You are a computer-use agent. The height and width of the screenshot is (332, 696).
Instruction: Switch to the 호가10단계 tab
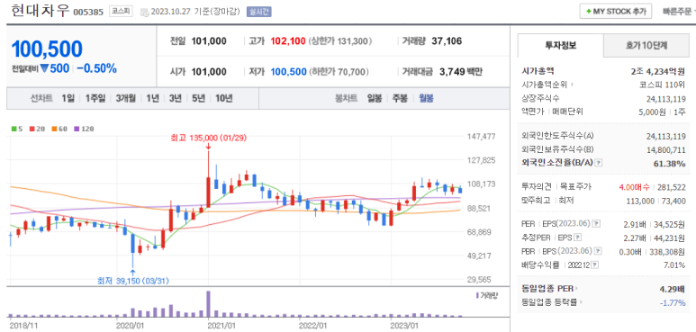click(646, 45)
